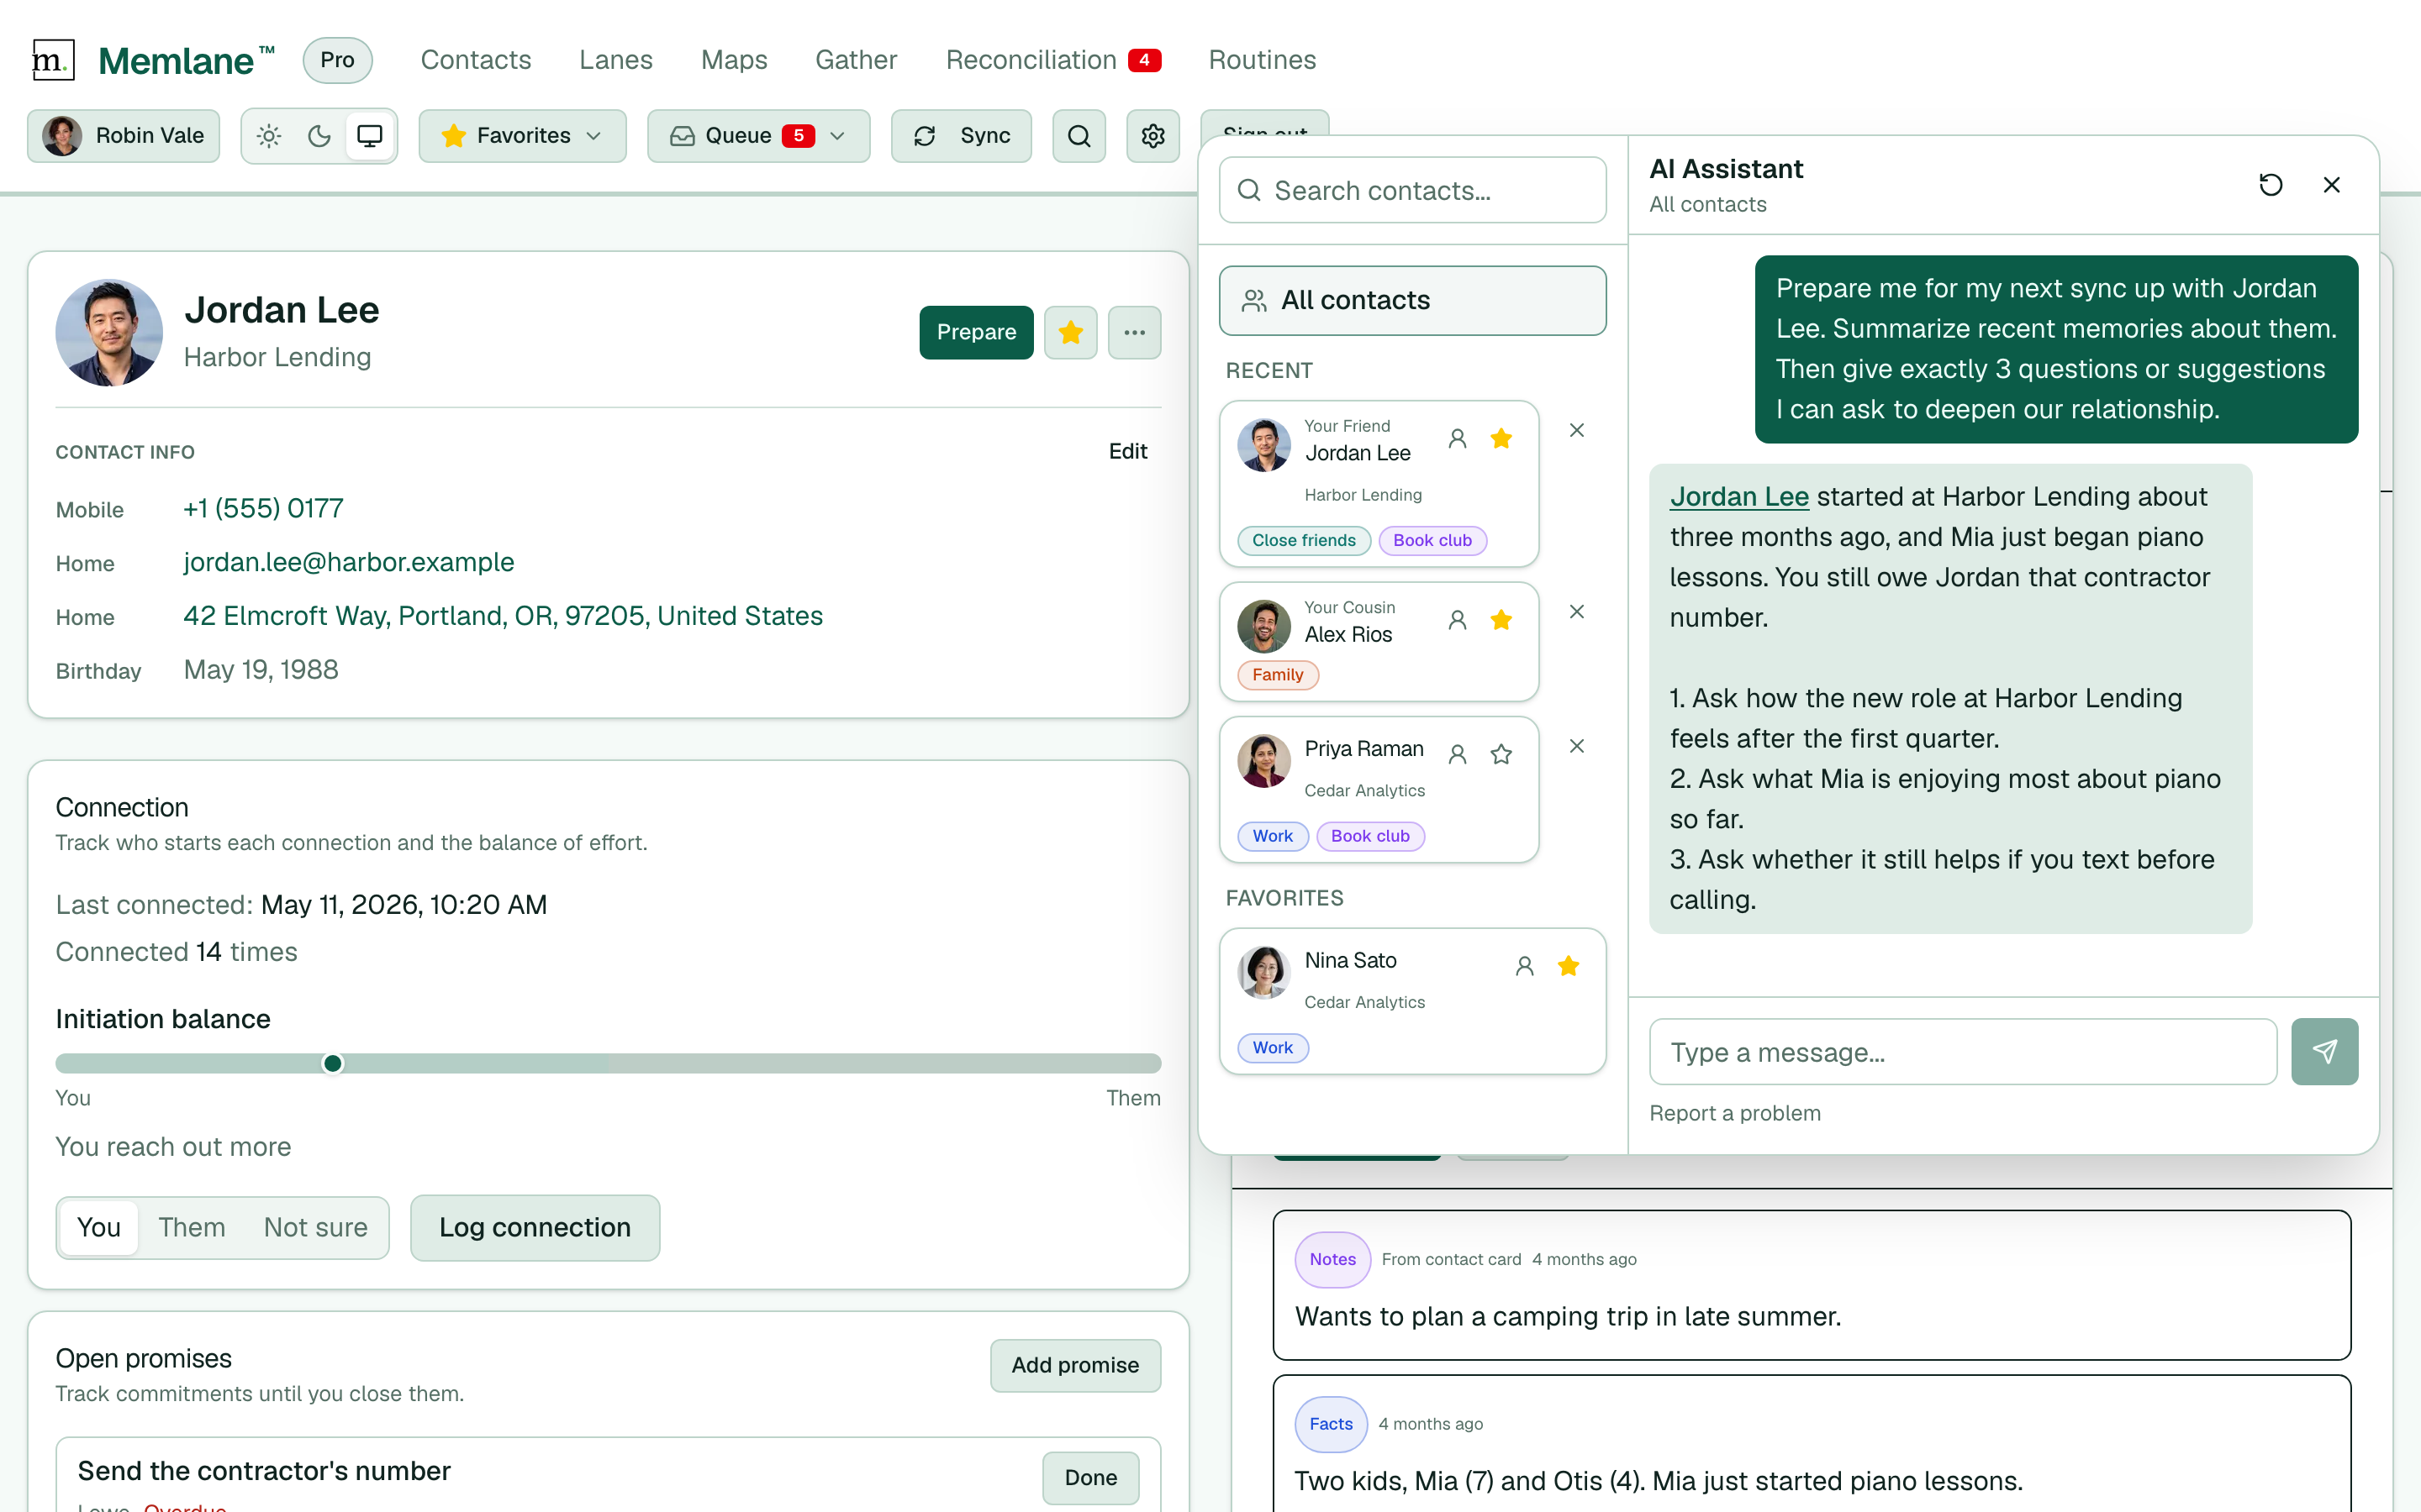Image resolution: width=2421 pixels, height=1512 pixels.
Task: Click Facts tag on kids memory
Action: (x=1331, y=1423)
